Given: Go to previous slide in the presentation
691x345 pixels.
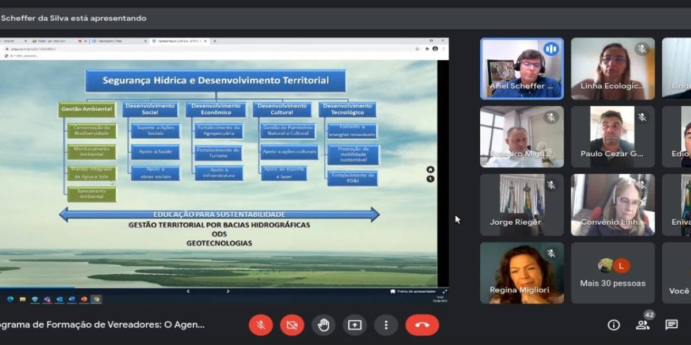Looking at the screenshot, I should [x=188, y=291].
